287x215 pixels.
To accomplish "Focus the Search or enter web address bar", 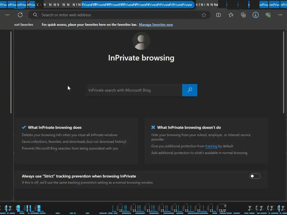I will click(x=119, y=15).
